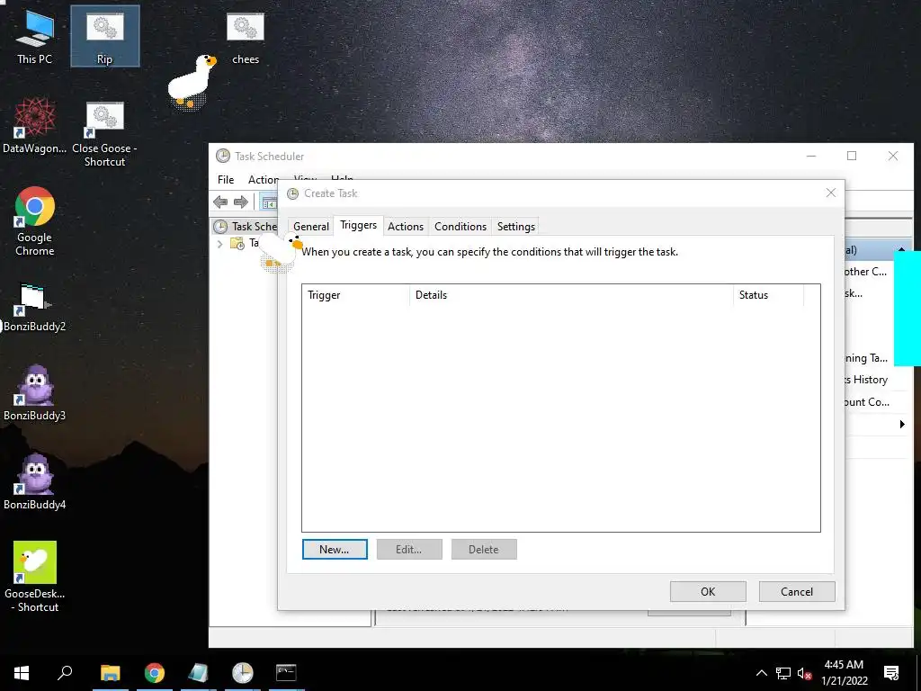The height and width of the screenshot is (691, 921).
Task: Open the Settings tab
Action: coord(515,226)
